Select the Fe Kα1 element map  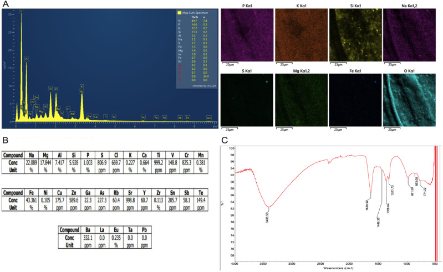click(356, 100)
